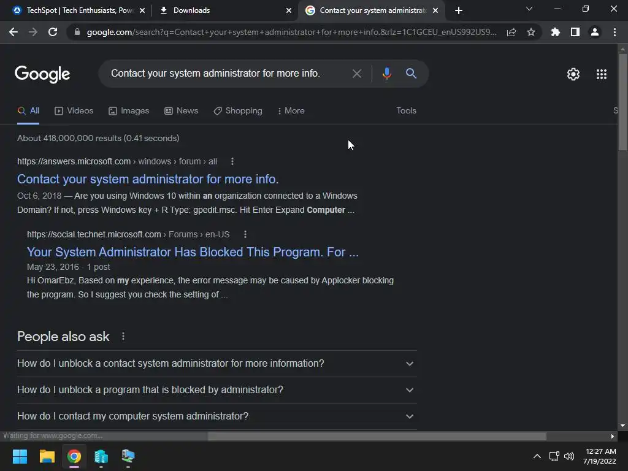
Task: Open Google quick settings gear
Action: 573,74
